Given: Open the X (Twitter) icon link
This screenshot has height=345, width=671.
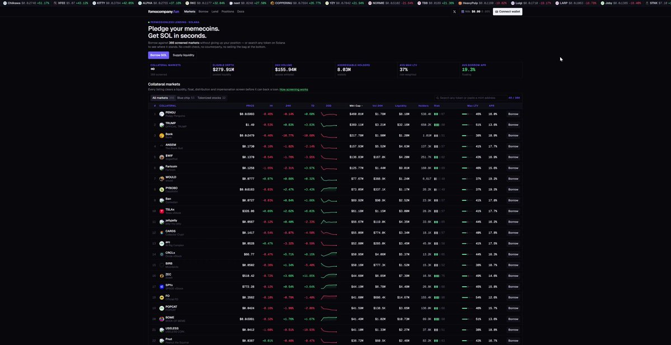Looking at the screenshot, I should pyautogui.click(x=454, y=12).
